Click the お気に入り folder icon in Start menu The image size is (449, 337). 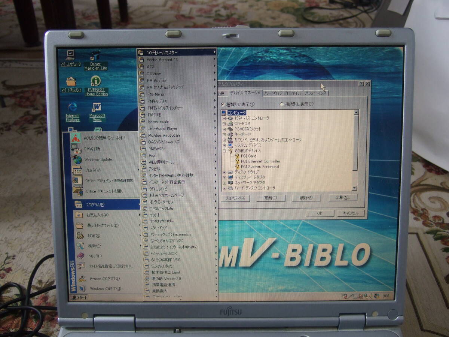79,215
